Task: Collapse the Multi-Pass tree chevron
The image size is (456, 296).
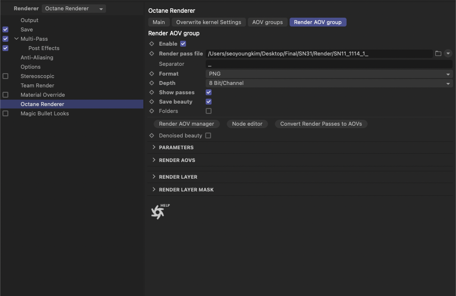Action: [x=16, y=39]
